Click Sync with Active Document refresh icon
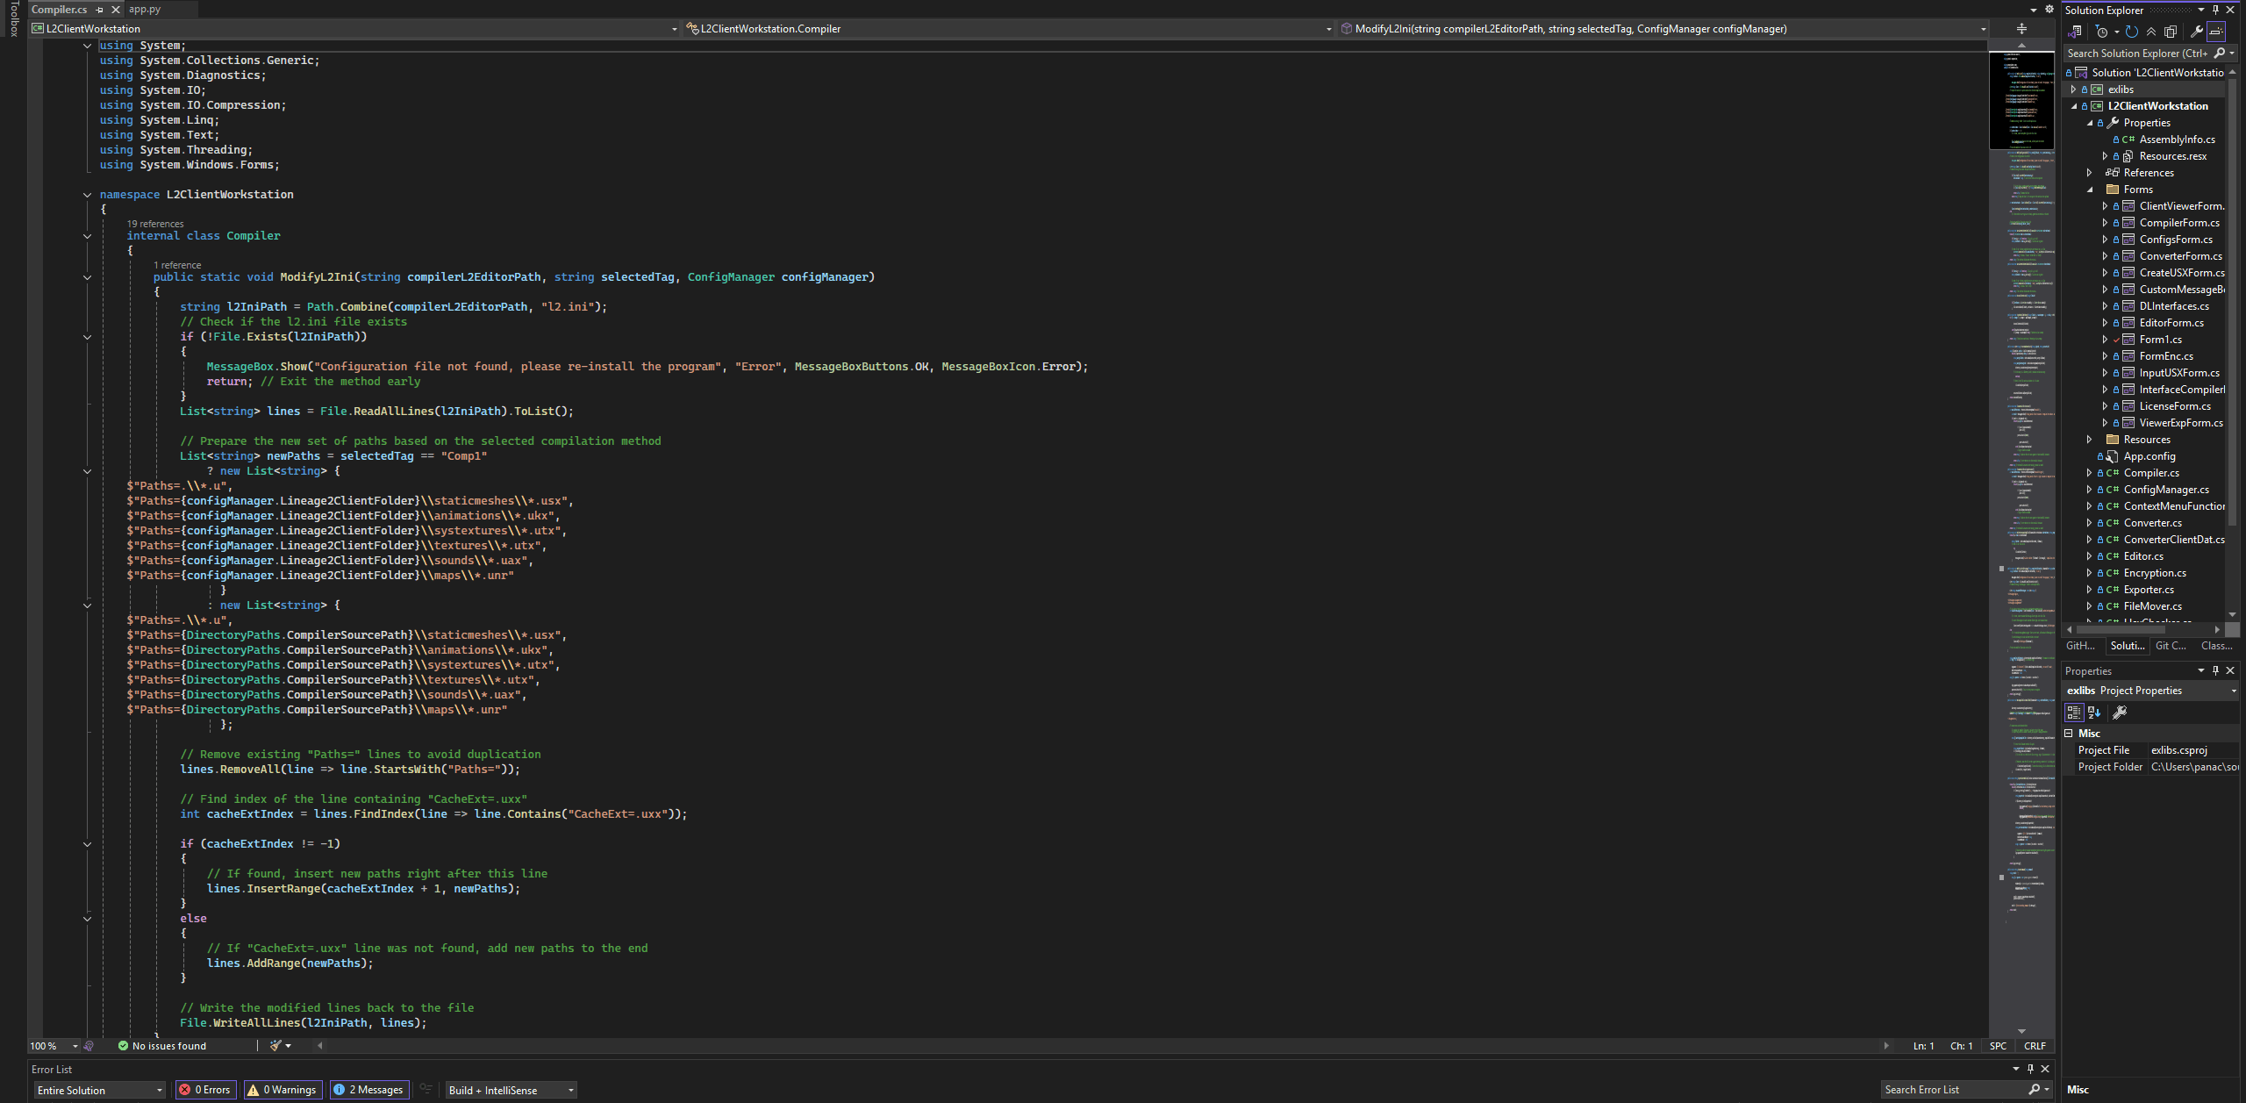 point(2131,32)
